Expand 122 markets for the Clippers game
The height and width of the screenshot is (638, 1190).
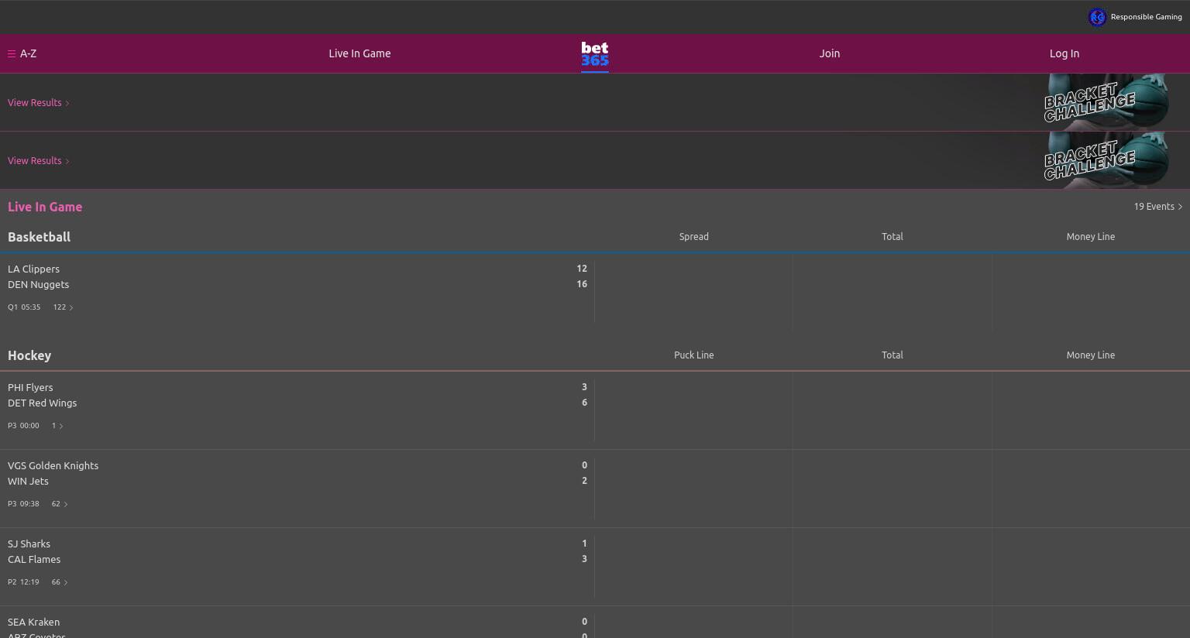coord(63,307)
